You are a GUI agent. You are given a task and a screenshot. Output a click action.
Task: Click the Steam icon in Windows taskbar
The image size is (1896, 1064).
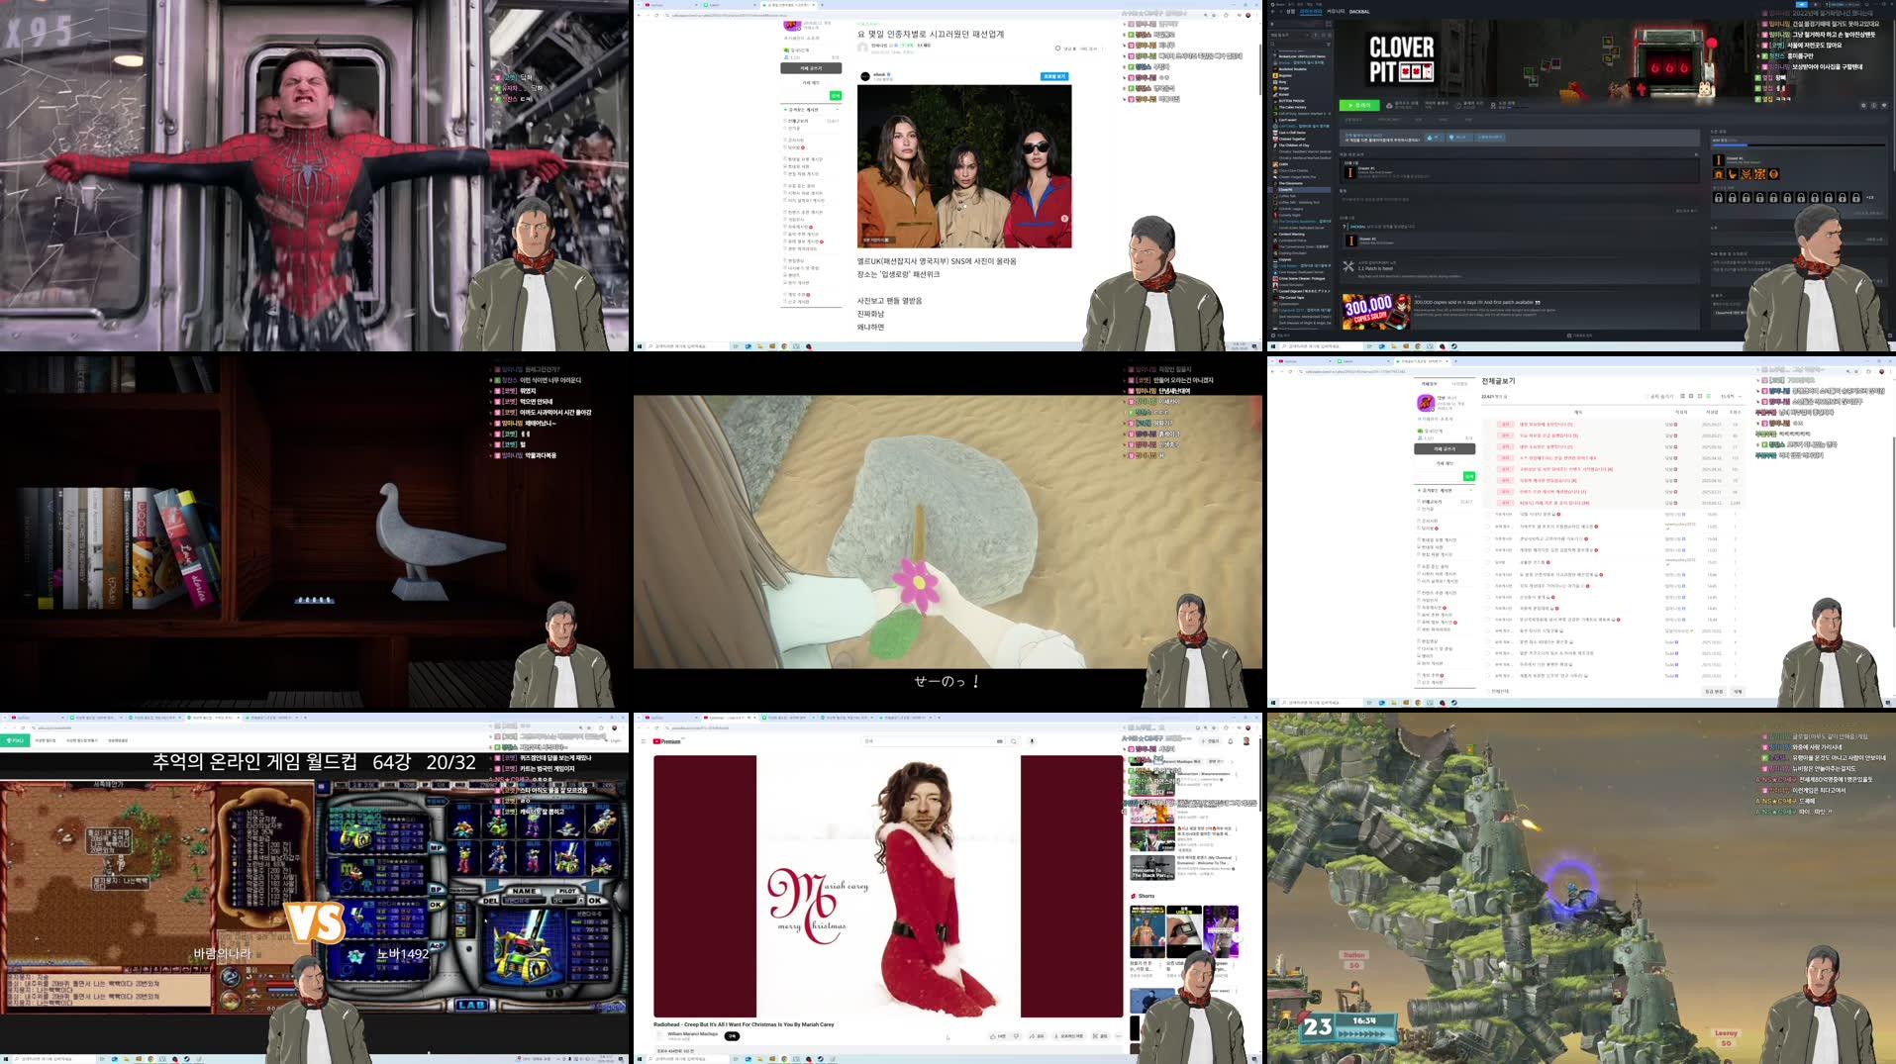point(1453,346)
